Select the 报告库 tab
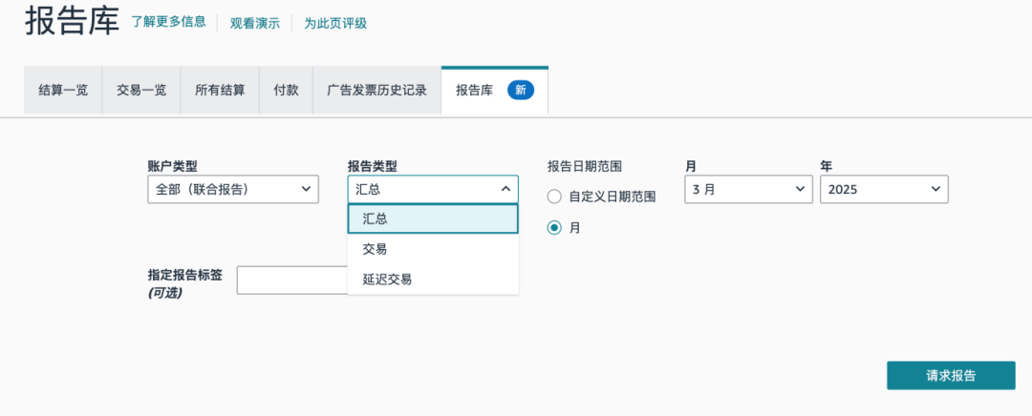 pyautogui.click(x=475, y=91)
